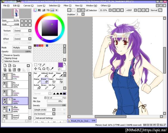Select the Eraser tool
This screenshot has width=168, height=133.
[x=45, y=81]
